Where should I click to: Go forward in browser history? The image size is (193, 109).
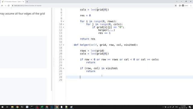click(5, 5)
